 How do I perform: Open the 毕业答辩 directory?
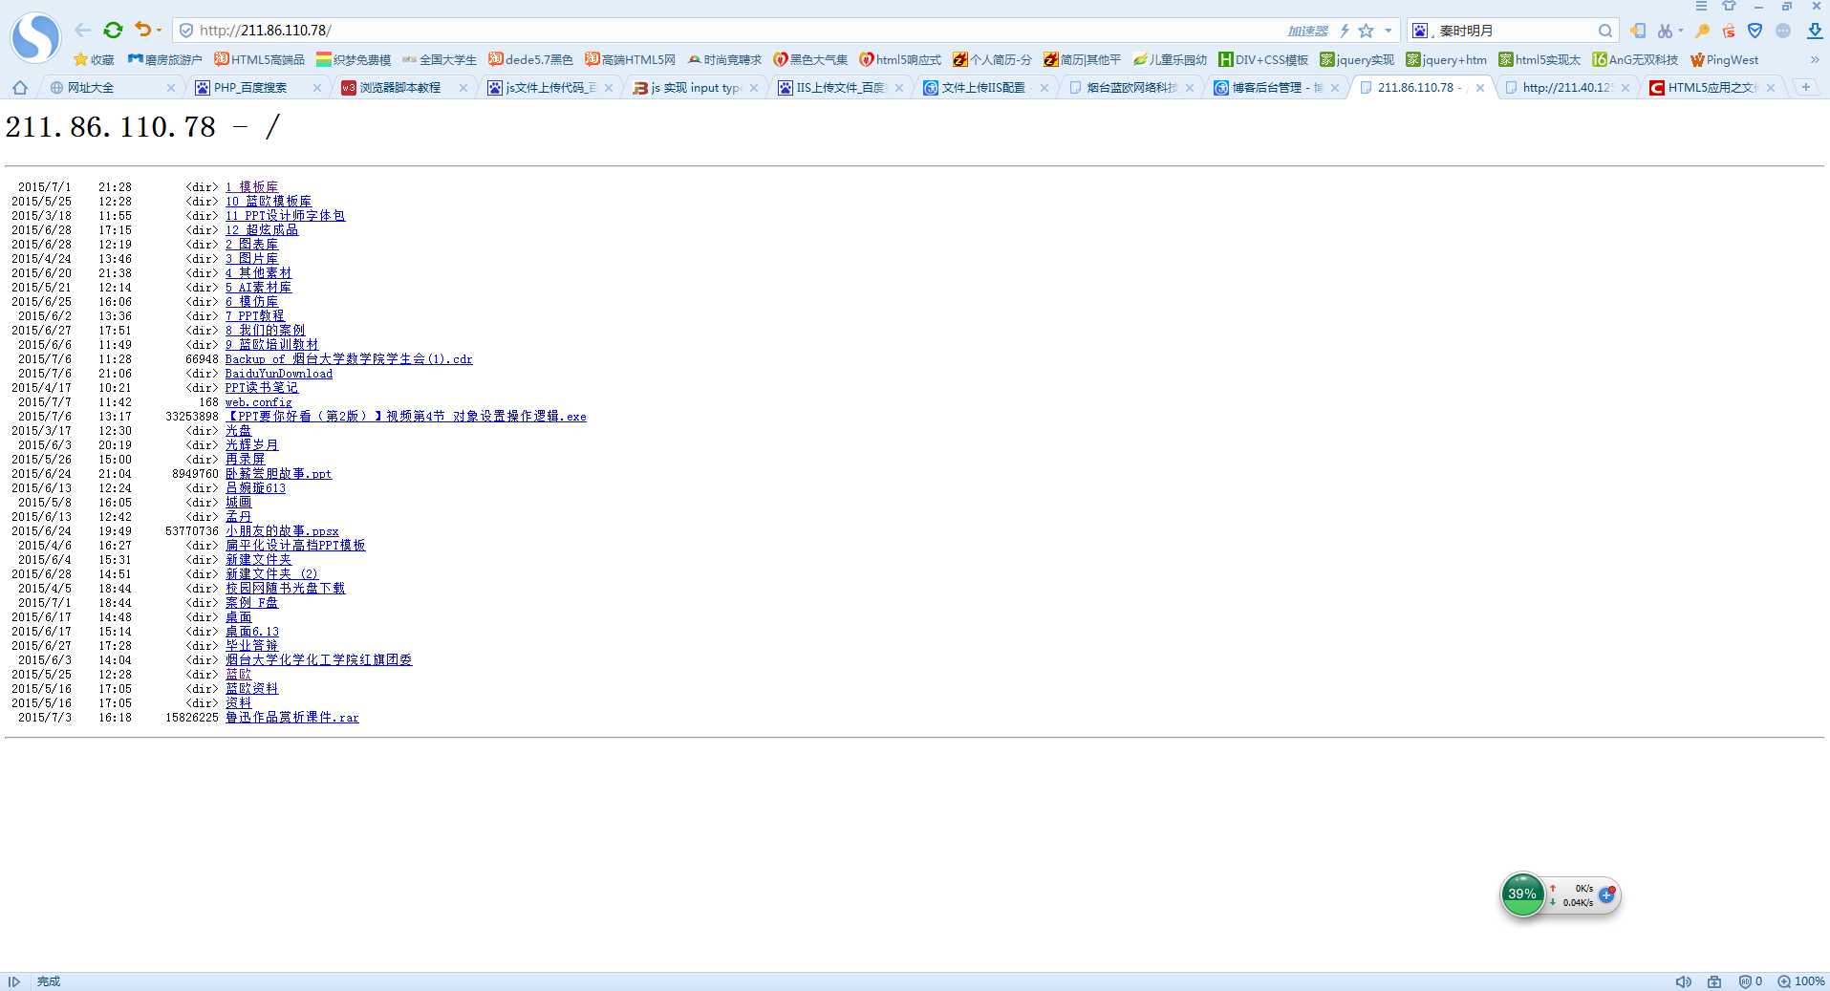[x=251, y=646]
